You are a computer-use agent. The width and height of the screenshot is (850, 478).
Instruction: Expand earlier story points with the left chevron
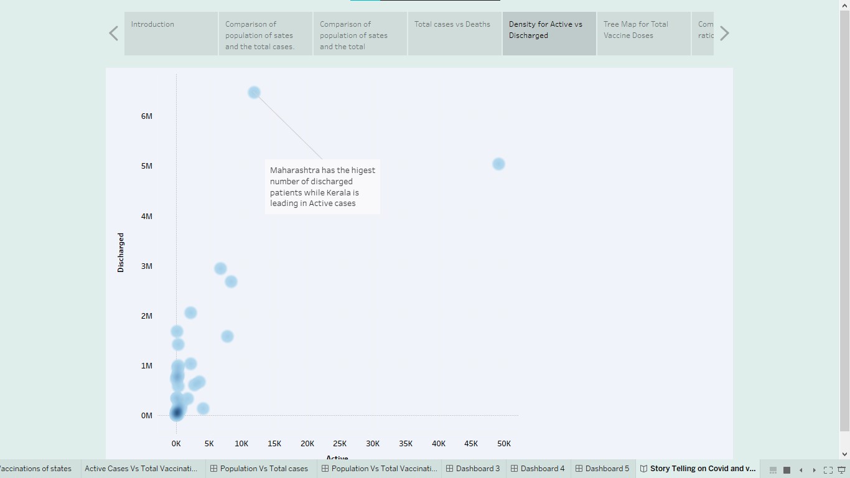click(113, 32)
